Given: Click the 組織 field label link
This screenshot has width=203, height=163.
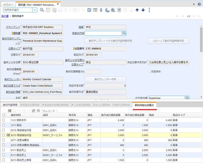Looking at the screenshot, I should pos(81,27).
